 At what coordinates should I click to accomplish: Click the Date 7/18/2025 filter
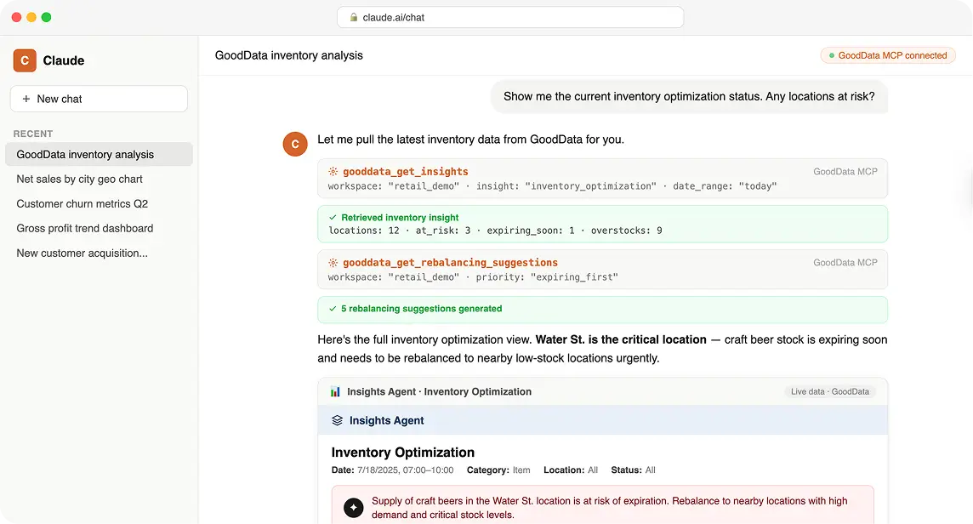(392, 470)
